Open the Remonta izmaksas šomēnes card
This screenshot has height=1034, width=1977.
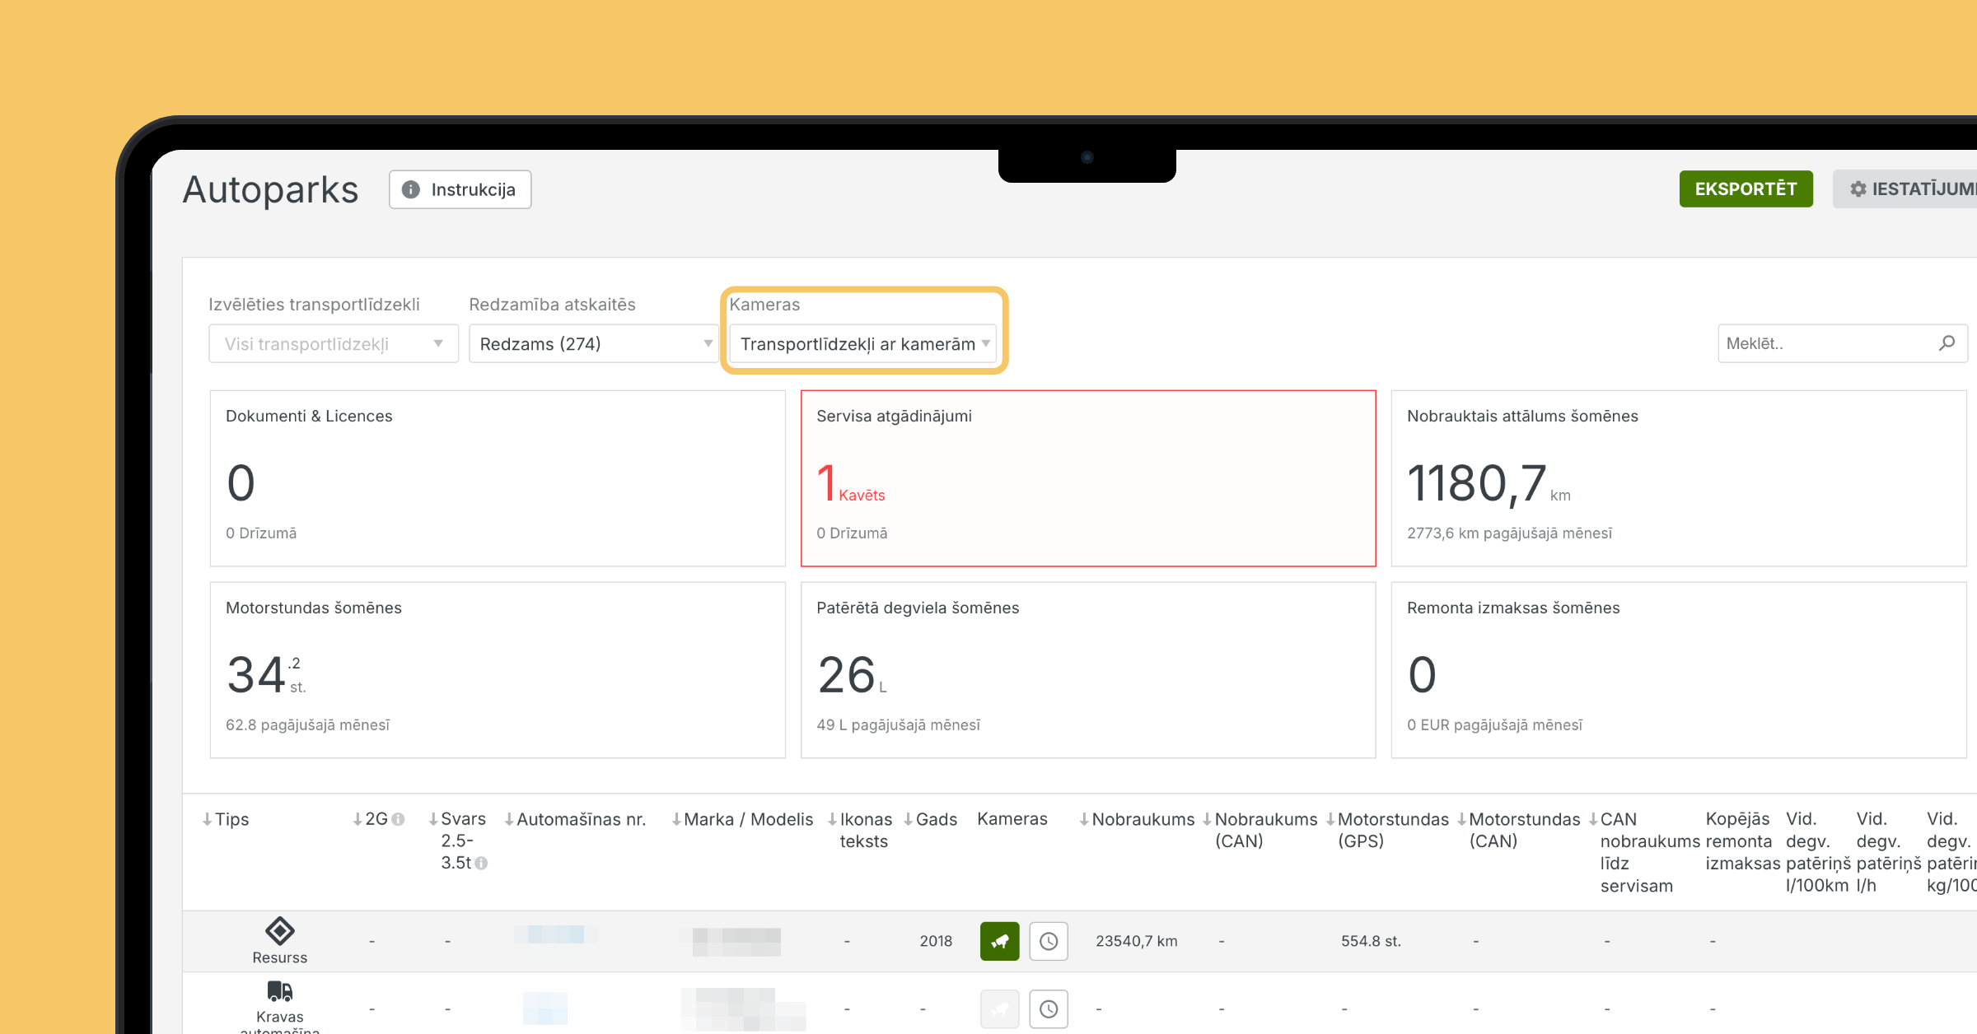pyautogui.click(x=1679, y=670)
